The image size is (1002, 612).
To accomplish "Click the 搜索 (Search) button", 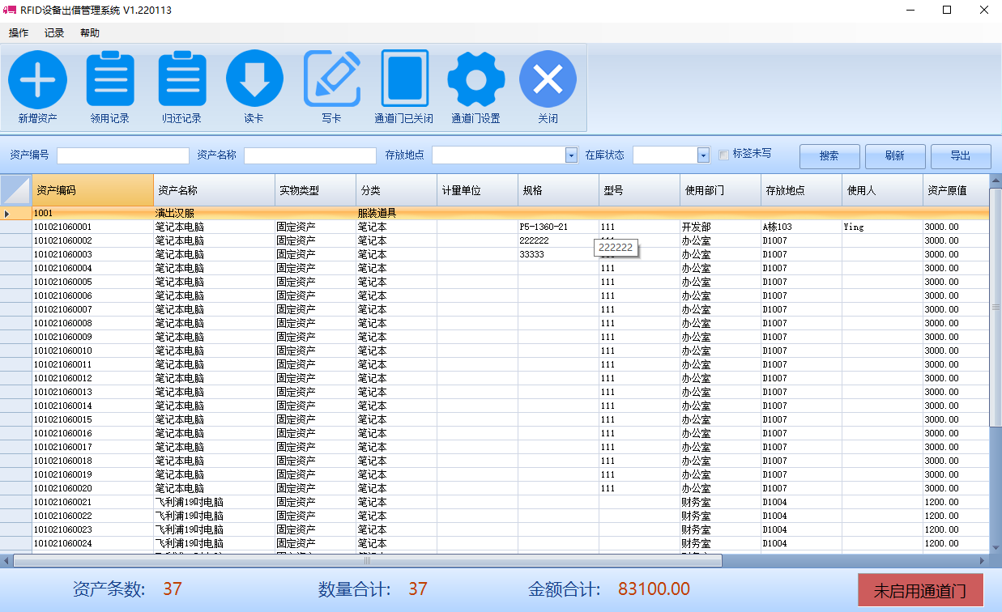I will (829, 155).
